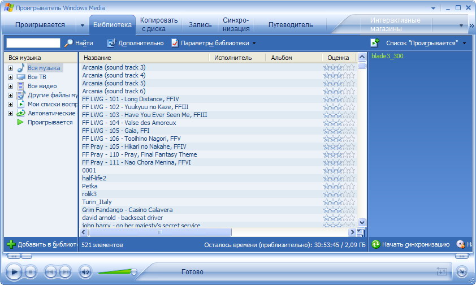476x285 pixels.
Task: Open the Список "Проигрывается" dropdown
Action: point(464,44)
